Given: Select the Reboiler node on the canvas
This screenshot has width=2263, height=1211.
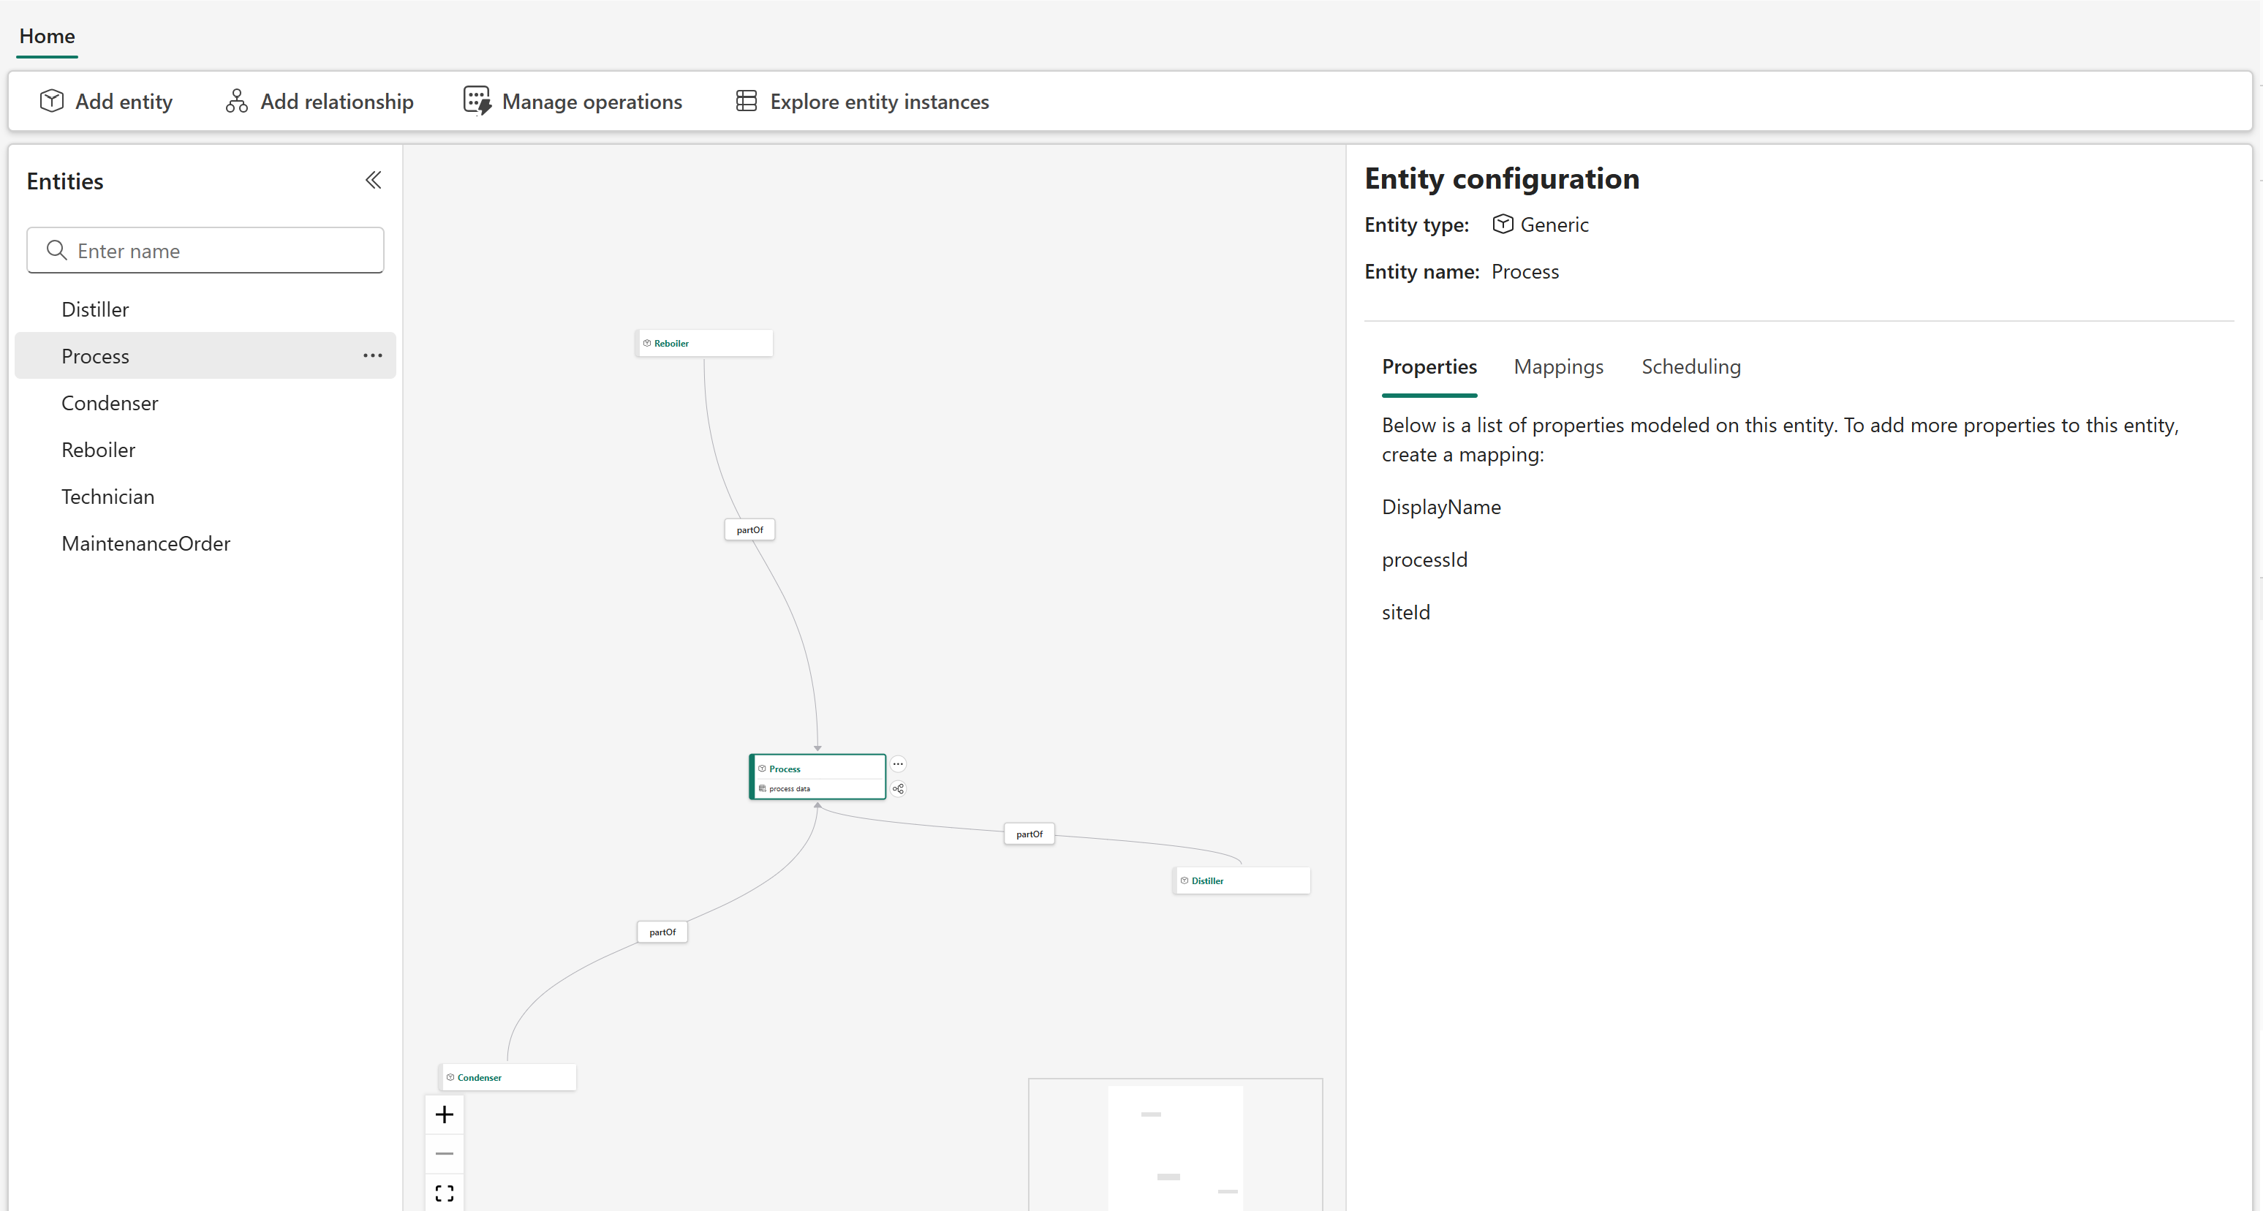Looking at the screenshot, I should click(703, 343).
